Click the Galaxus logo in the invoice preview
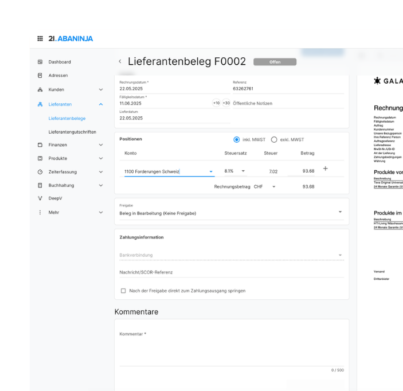403x391 pixels. tap(388, 81)
